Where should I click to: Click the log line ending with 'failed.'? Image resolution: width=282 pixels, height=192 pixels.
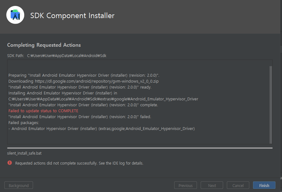80,117
